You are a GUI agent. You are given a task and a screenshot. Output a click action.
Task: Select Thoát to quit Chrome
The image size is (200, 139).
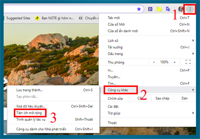[x=147, y=123]
